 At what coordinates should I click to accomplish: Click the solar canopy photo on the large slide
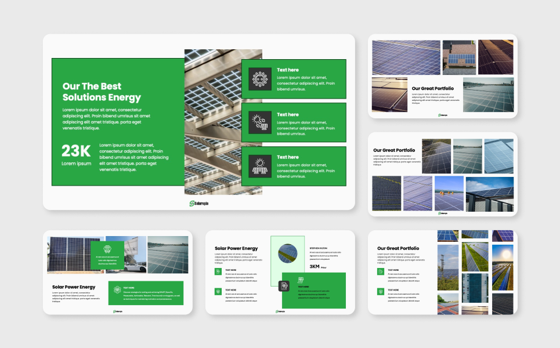[212, 122]
